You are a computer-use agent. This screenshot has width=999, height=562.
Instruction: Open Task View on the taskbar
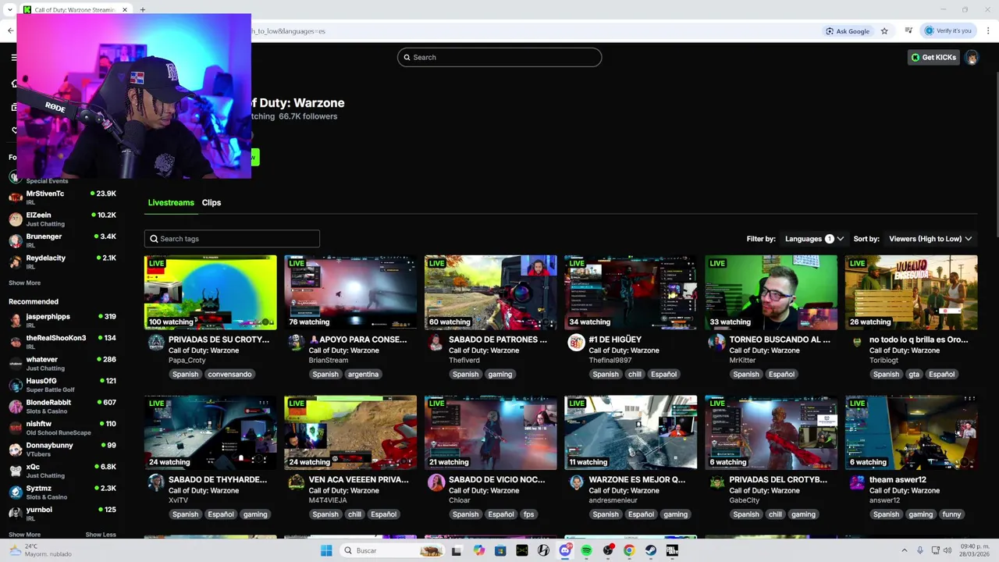click(457, 550)
